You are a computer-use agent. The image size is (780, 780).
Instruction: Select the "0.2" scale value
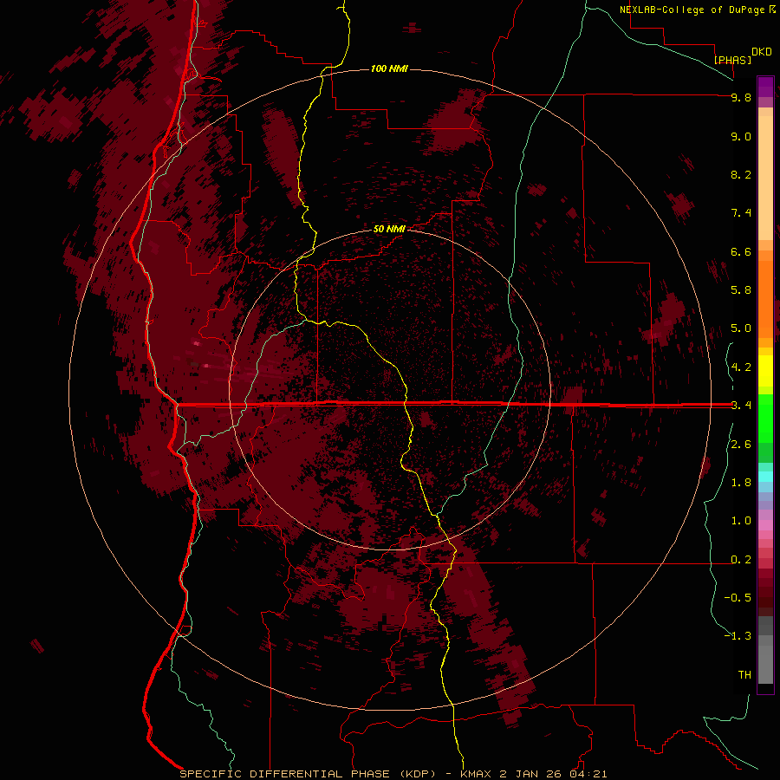pos(741,560)
